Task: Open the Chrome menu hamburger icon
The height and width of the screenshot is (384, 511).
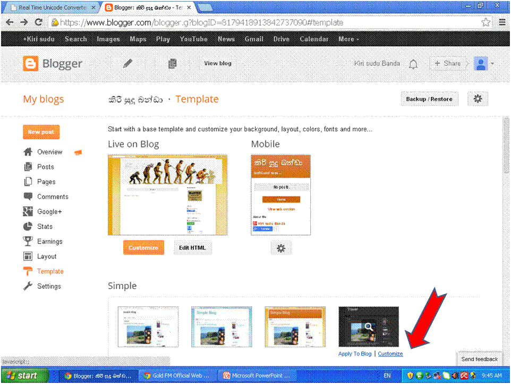Action: (x=502, y=22)
